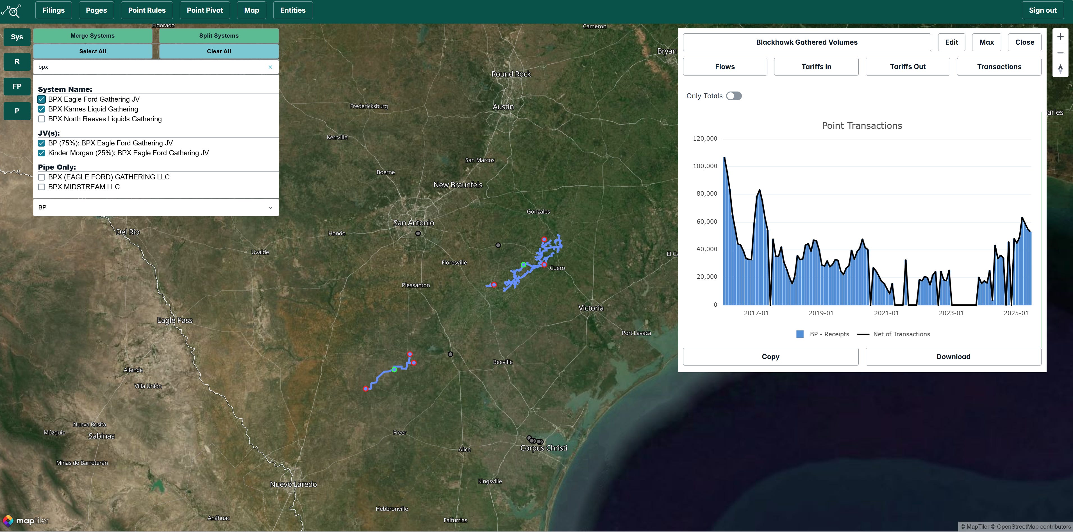Expand the FP side panel
The image size is (1073, 532).
click(x=17, y=86)
